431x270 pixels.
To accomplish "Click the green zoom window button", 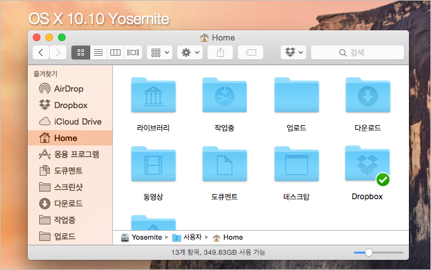I will click(62, 37).
